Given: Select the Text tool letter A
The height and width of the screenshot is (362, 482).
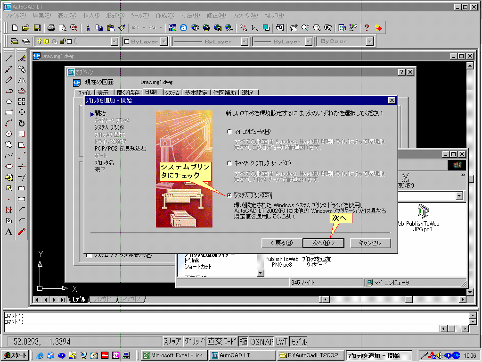Looking at the screenshot, I should tap(9, 232).
